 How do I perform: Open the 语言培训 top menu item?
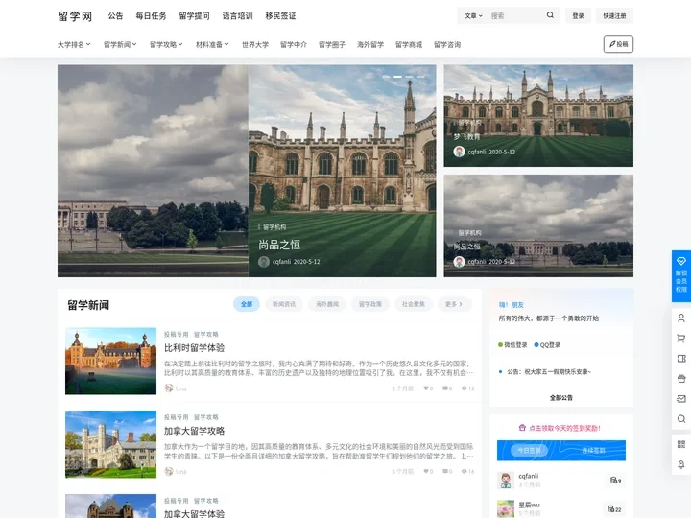point(238,16)
